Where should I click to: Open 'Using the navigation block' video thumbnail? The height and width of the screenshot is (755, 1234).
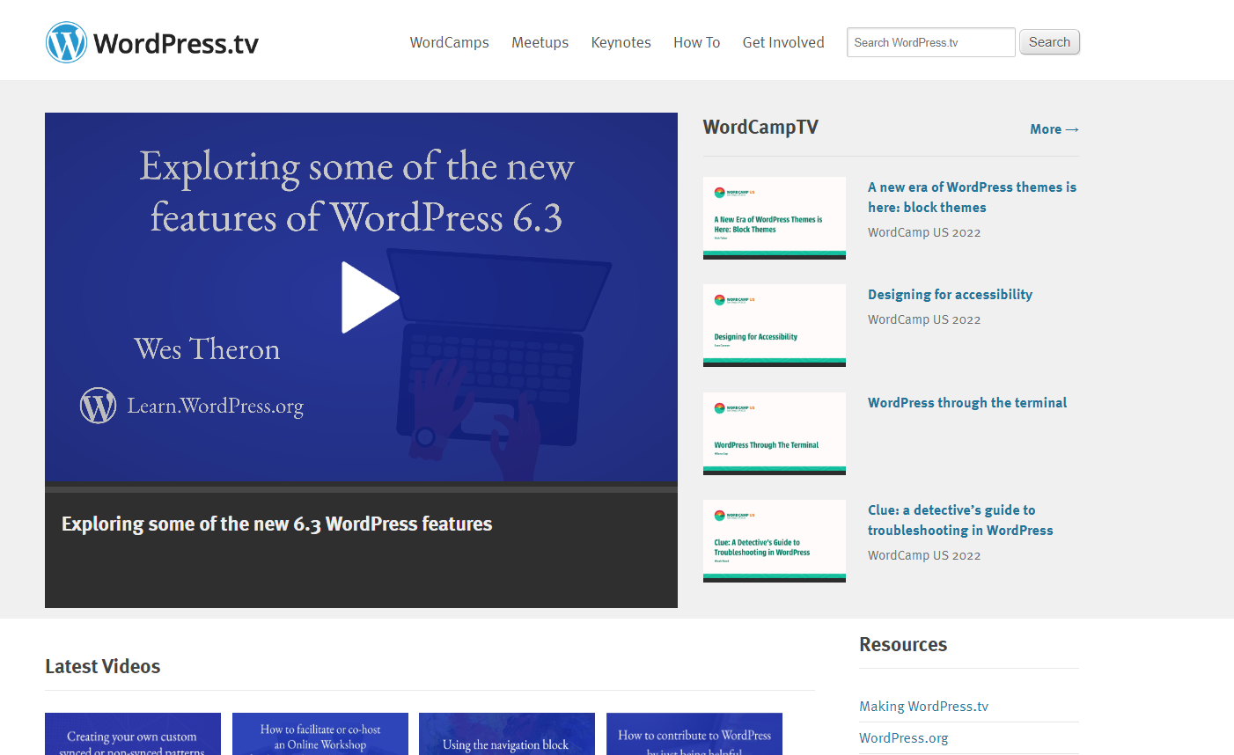click(x=507, y=734)
